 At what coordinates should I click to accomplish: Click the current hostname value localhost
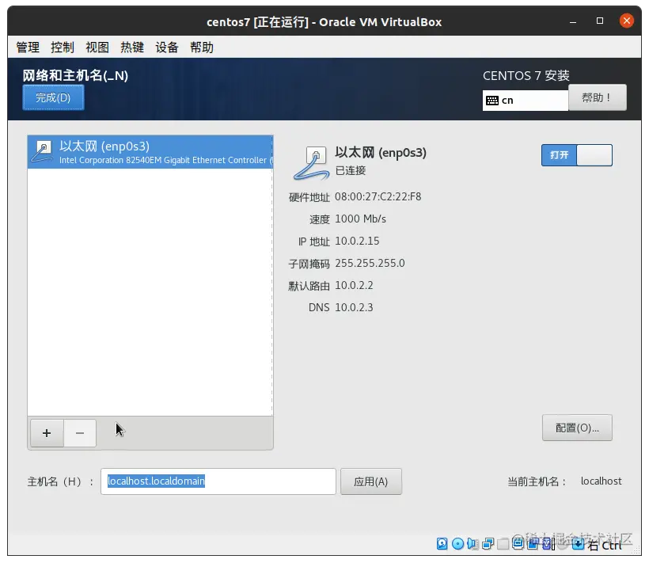click(601, 481)
